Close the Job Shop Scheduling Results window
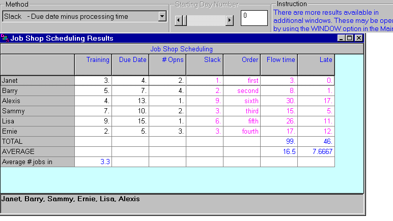This screenshot has height=221, width=393. [358, 38]
